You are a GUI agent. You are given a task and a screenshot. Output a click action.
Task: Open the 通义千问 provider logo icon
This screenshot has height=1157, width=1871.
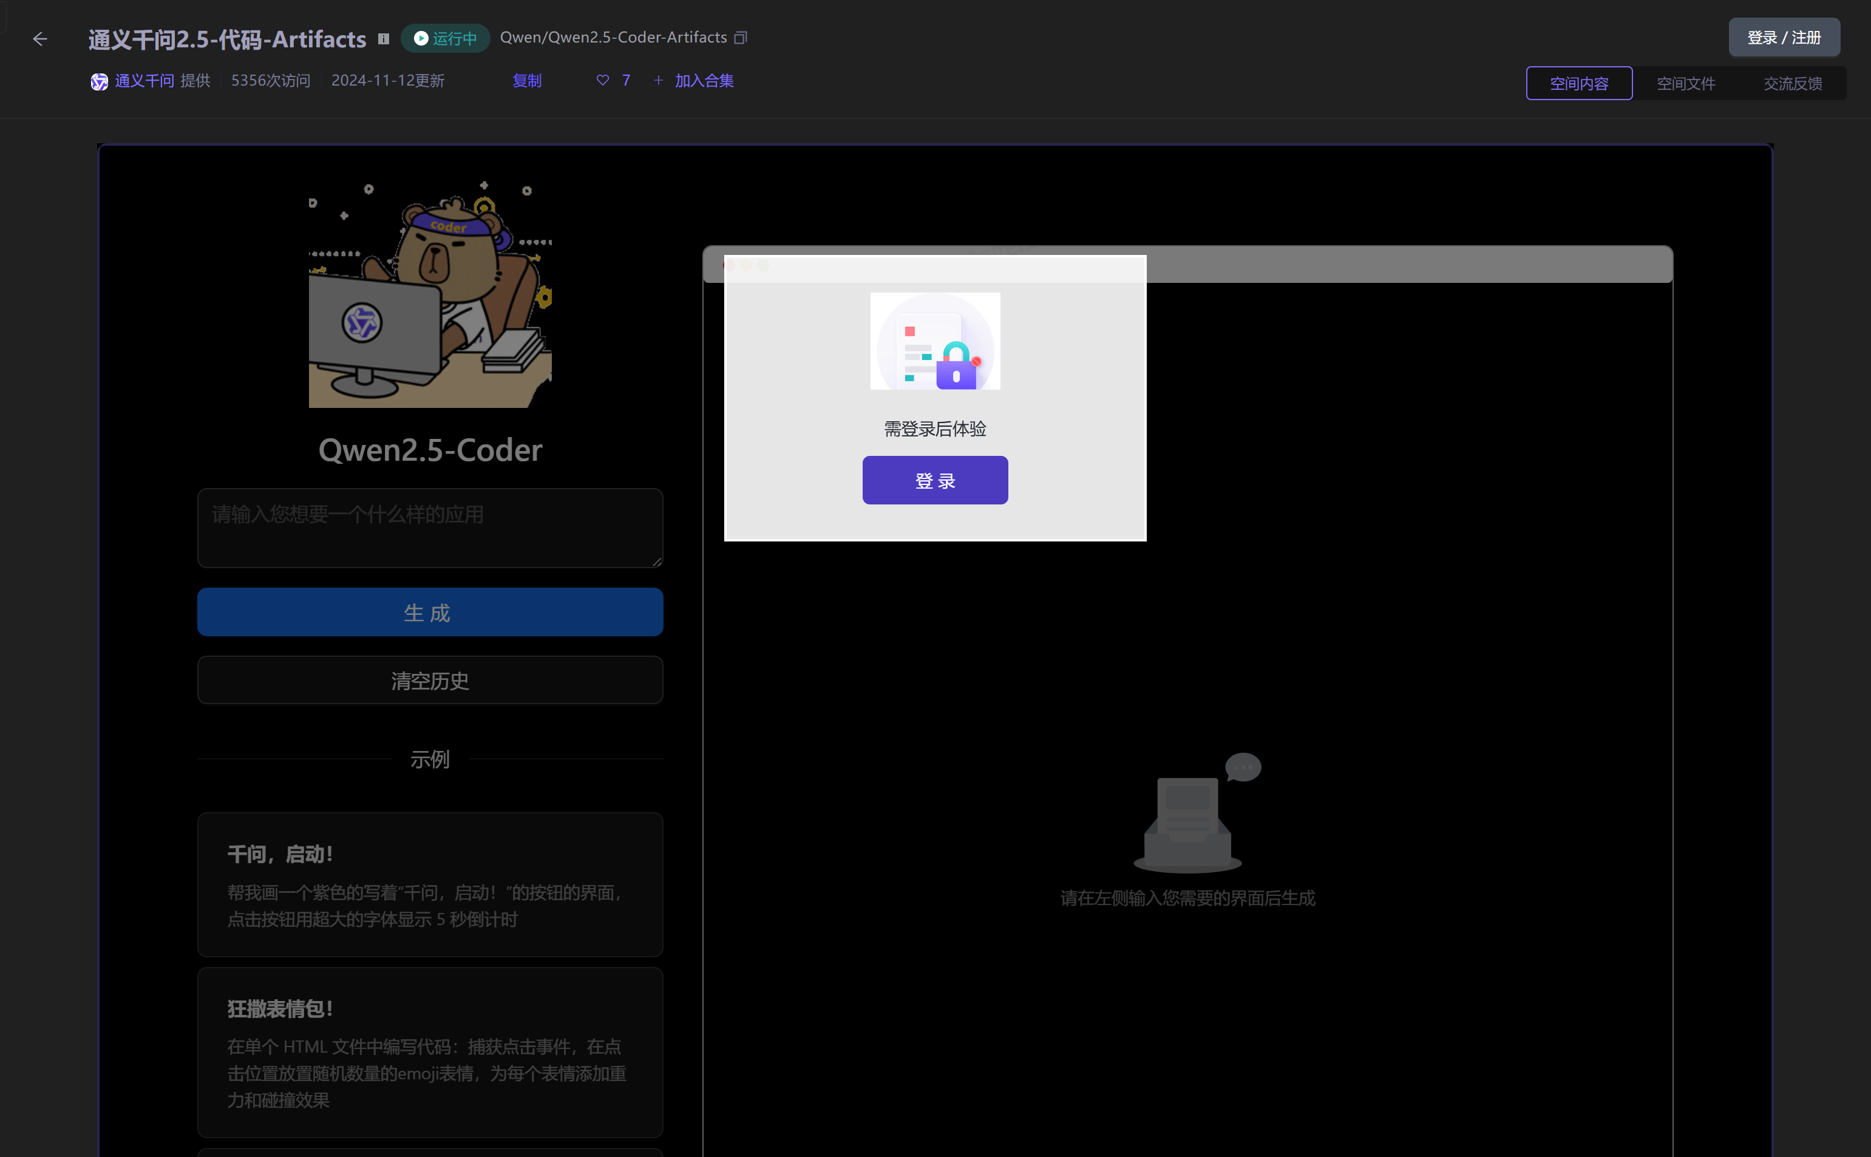(100, 81)
